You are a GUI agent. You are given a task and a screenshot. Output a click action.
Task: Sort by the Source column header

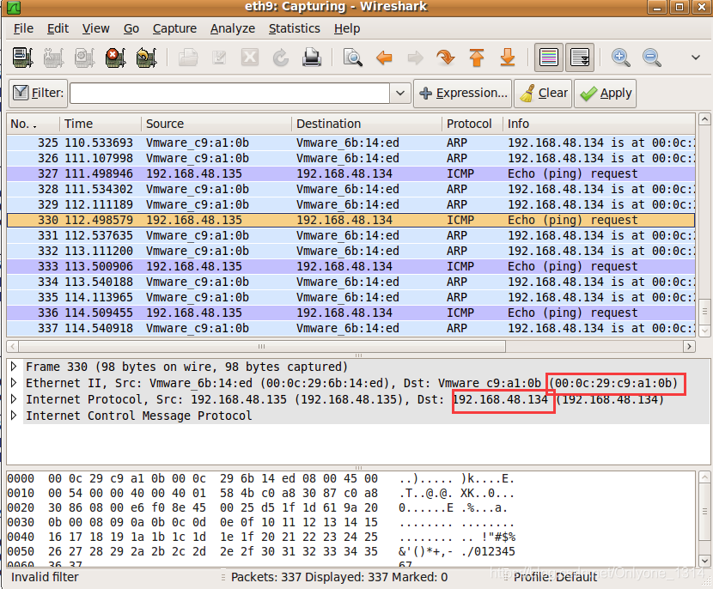click(216, 124)
